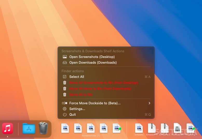Viewport: 202px width, 139px height.
Task: Select Move All Items to Bin (from Downloads)
Action: 106,89
